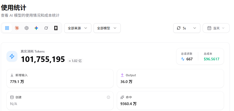Open the 当天 date range selector

pyautogui.click(x=216, y=28)
